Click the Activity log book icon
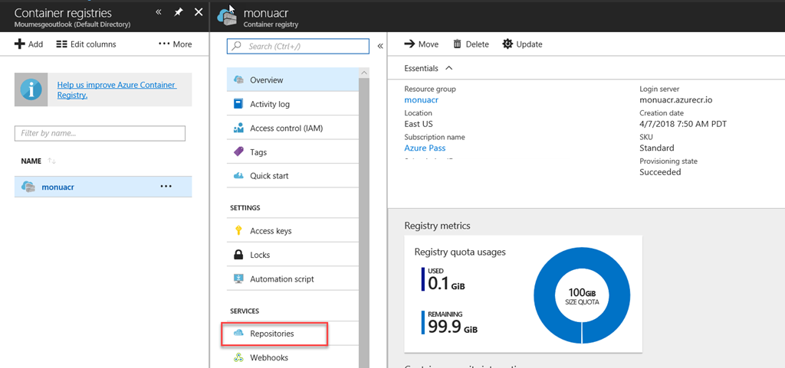The width and height of the screenshot is (785, 368). pos(239,104)
